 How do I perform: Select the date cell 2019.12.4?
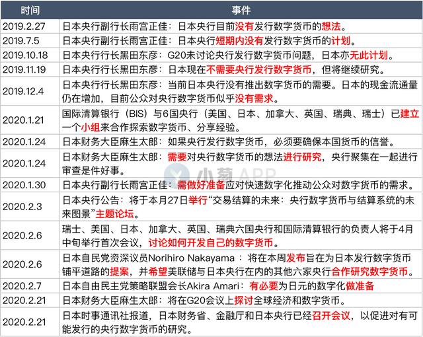click(30, 91)
